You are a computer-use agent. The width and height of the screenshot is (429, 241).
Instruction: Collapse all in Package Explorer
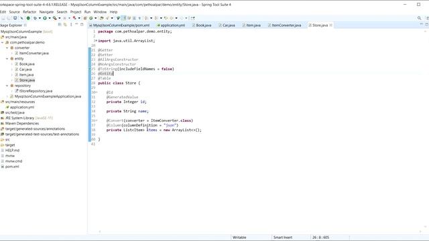pos(60,25)
